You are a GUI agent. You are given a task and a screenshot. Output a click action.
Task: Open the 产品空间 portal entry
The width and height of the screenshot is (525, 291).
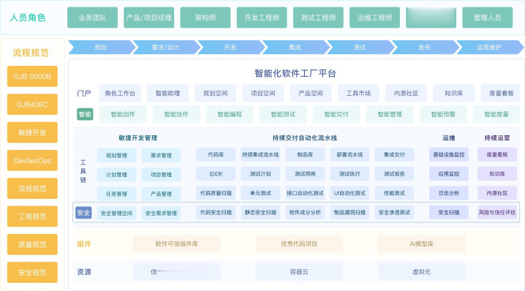(311, 93)
